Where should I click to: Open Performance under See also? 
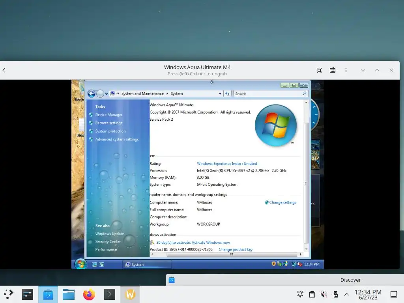coord(106,249)
